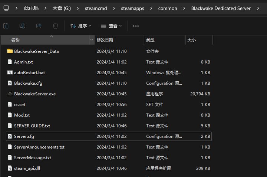Viewport: 267px width, 177px height.
Task: Select the cc.set file icon
Action: [10, 104]
